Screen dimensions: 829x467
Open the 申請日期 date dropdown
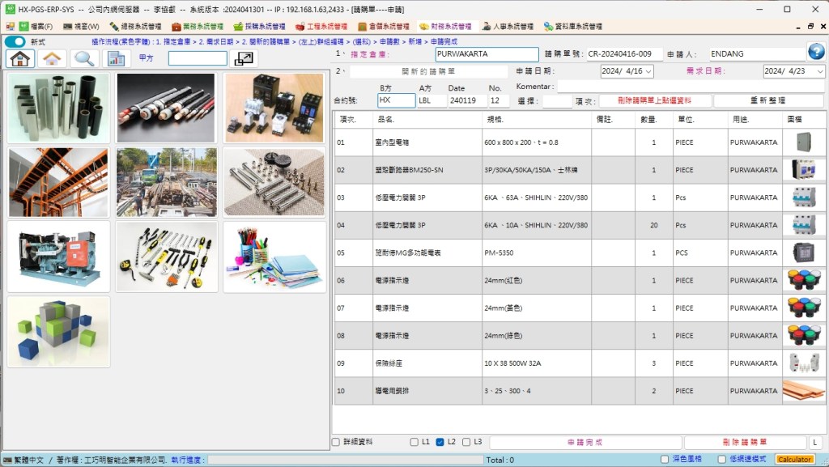[x=648, y=71]
